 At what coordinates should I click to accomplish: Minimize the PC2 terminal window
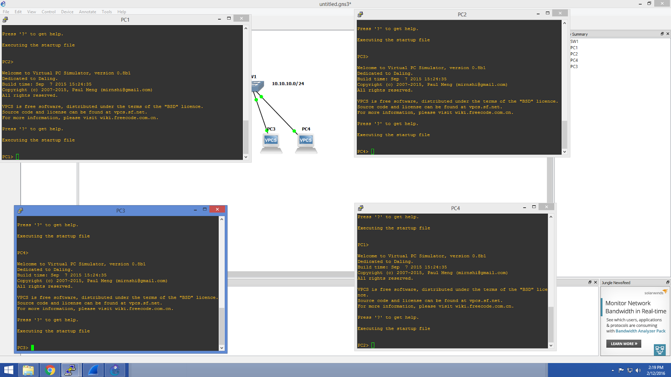point(538,13)
